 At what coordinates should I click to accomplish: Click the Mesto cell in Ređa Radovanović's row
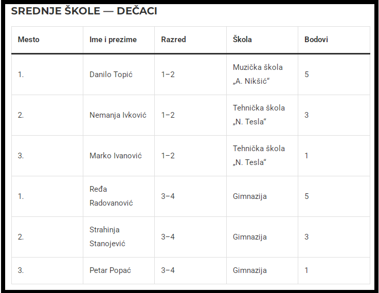tap(21, 196)
